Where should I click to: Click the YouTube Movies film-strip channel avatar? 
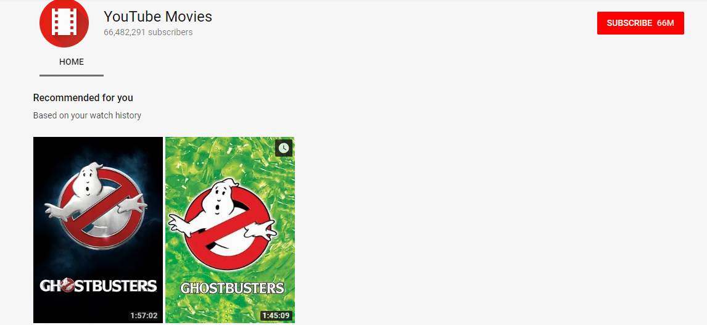pyautogui.click(x=64, y=23)
